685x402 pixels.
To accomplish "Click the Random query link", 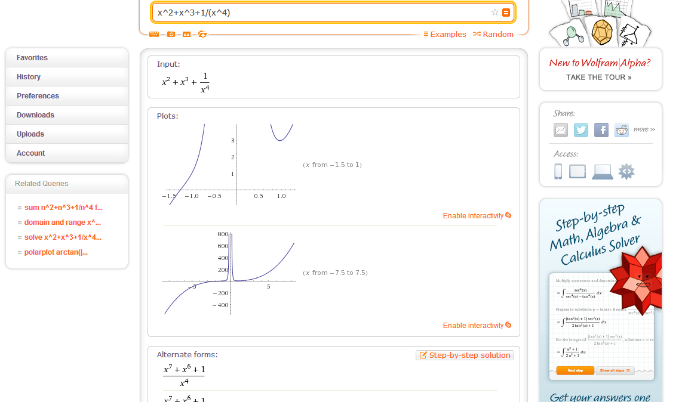I will pos(493,34).
